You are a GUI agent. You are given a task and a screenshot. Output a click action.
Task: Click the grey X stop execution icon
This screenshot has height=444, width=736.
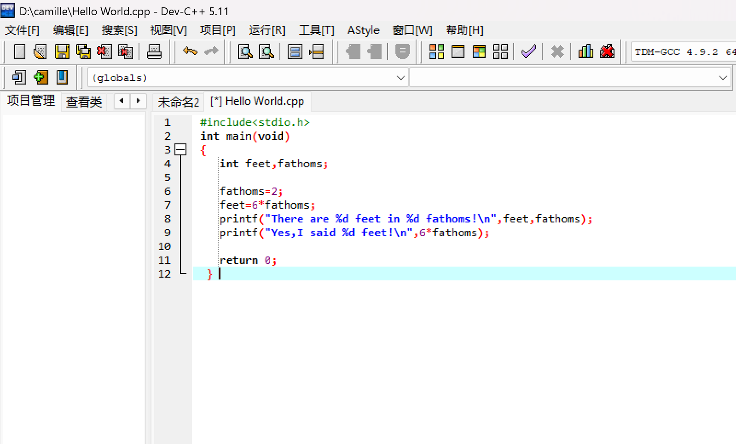(x=557, y=51)
